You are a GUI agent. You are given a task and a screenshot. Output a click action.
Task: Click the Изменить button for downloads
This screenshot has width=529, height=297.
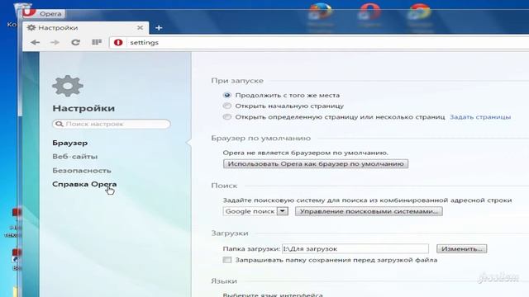point(461,249)
